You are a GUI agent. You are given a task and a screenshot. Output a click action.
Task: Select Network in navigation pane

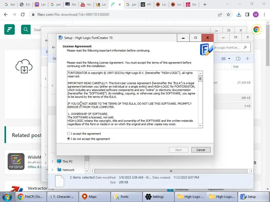click(x=66, y=170)
